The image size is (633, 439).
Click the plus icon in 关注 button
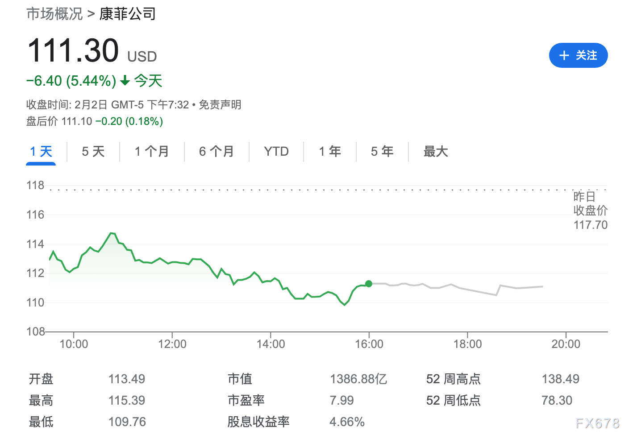tap(564, 55)
